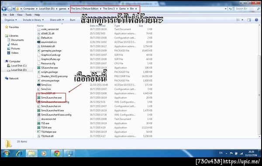The height and width of the screenshot is (166, 262).
Task: Refresh the folder with the refresh icon
Action: (x=231, y=9)
